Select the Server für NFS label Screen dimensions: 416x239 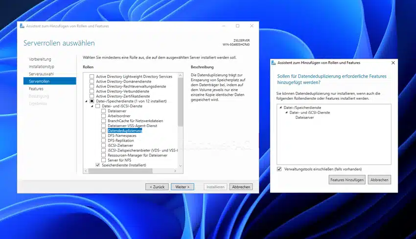coord(119,160)
